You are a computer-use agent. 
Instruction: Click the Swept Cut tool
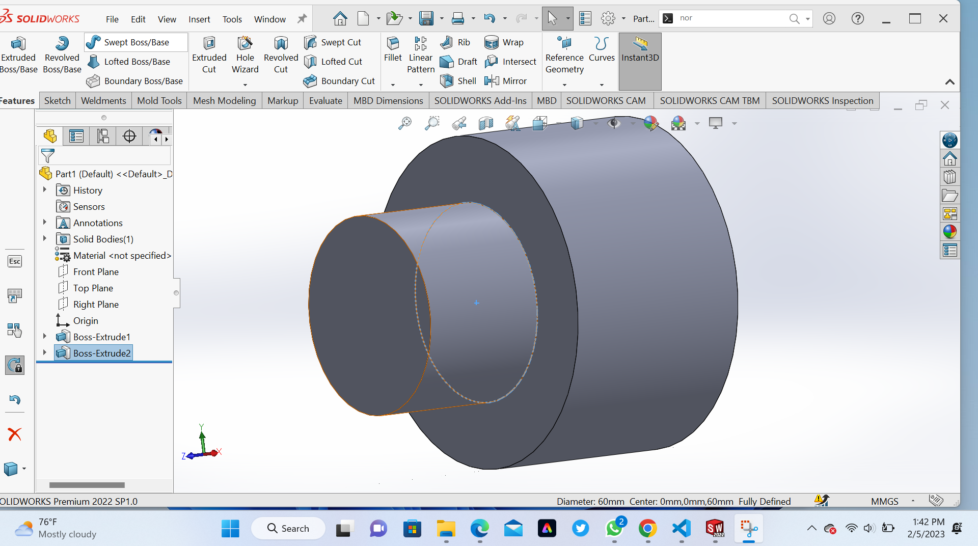[x=333, y=42]
